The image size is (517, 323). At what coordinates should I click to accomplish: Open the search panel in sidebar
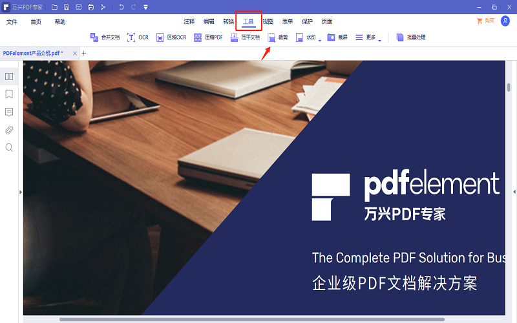click(9, 147)
